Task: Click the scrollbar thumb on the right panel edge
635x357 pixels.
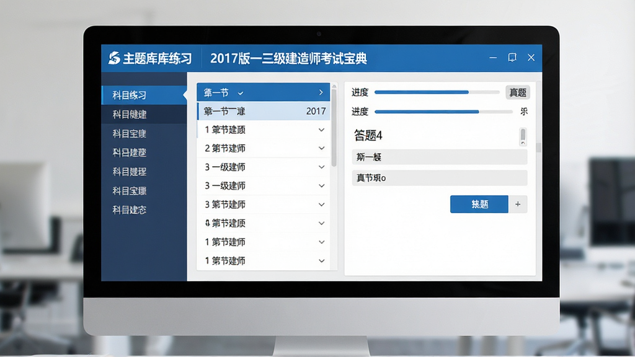Action: [538, 148]
